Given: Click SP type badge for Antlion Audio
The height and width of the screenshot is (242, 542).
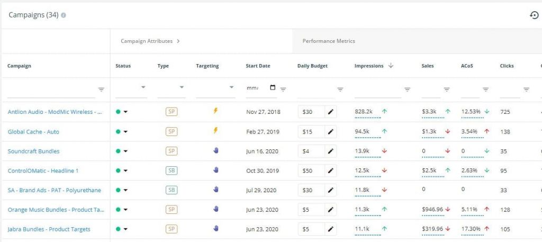Looking at the screenshot, I should pos(171,112).
